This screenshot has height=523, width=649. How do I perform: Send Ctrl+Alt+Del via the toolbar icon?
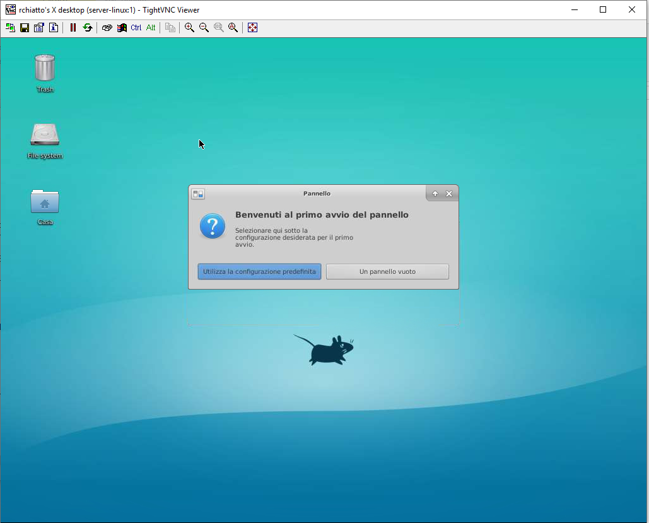tap(107, 28)
